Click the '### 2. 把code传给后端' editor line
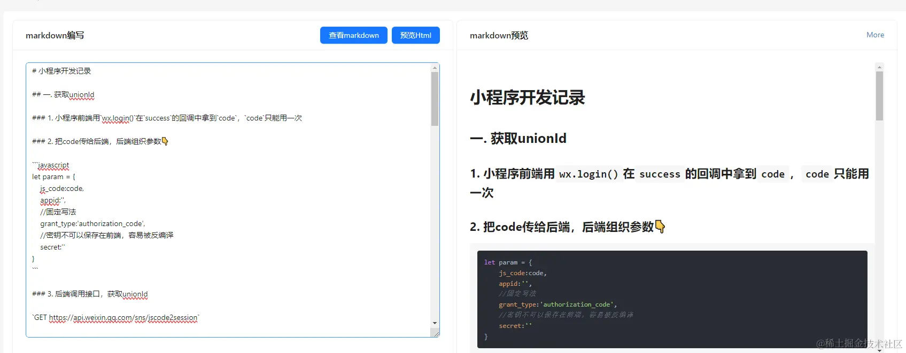Viewport: 906px width, 353px height. [x=100, y=141]
